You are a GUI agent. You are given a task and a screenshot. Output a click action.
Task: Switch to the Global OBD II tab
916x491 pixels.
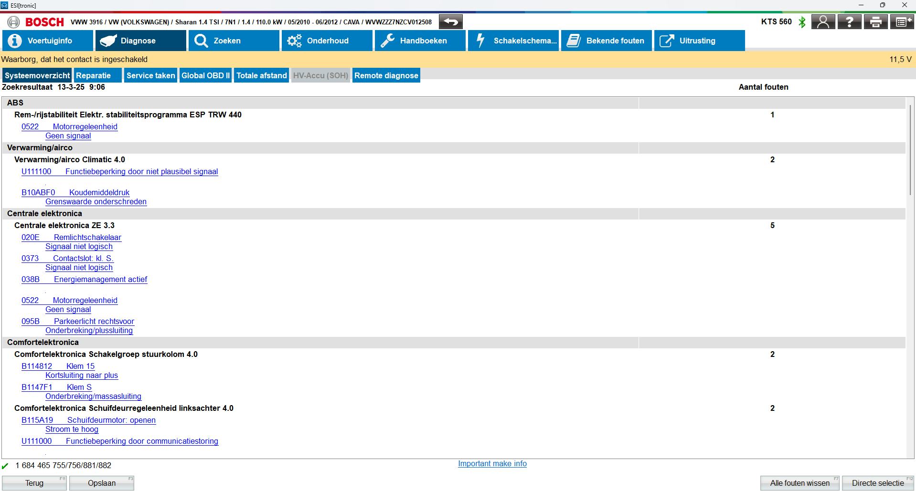(x=205, y=75)
